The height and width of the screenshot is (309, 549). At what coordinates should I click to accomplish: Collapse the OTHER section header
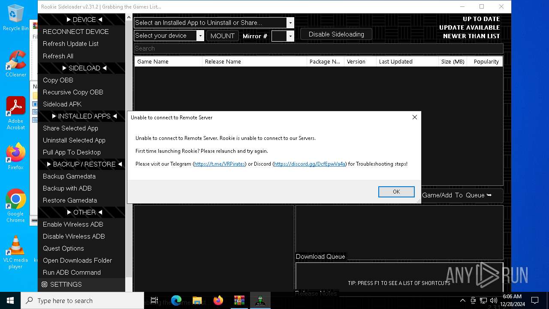pos(81,212)
